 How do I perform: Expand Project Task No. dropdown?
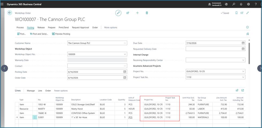[243, 77]
